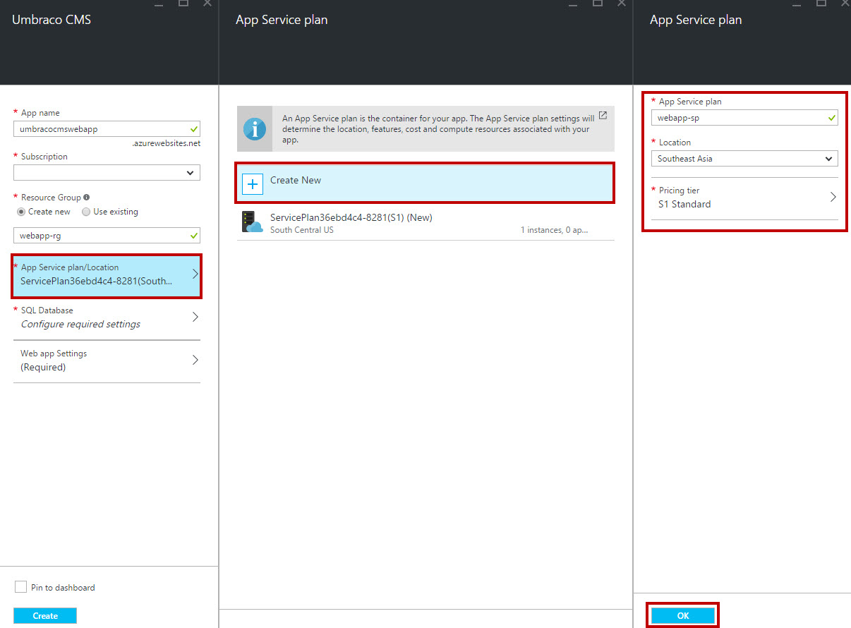Select Create New app service plan
Viewport: 851px width, 628px height.
[x=425, y=183]
